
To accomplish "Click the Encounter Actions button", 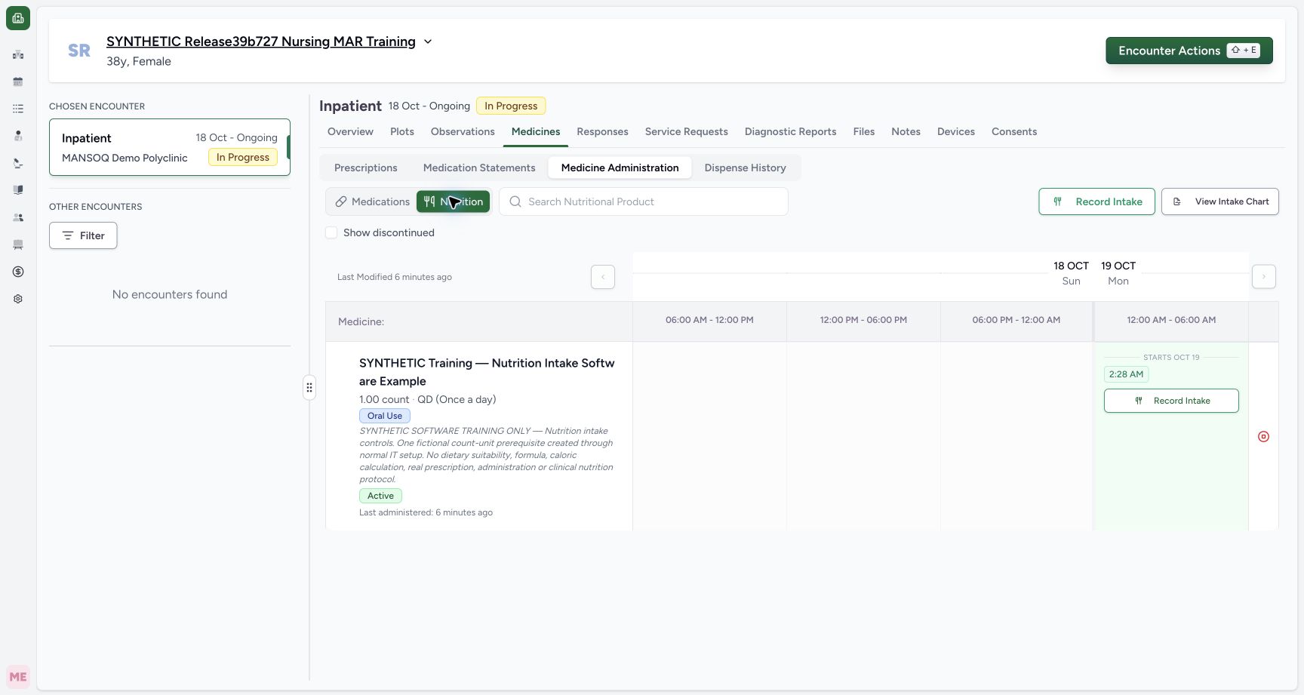I will [x=1189, y=51].
